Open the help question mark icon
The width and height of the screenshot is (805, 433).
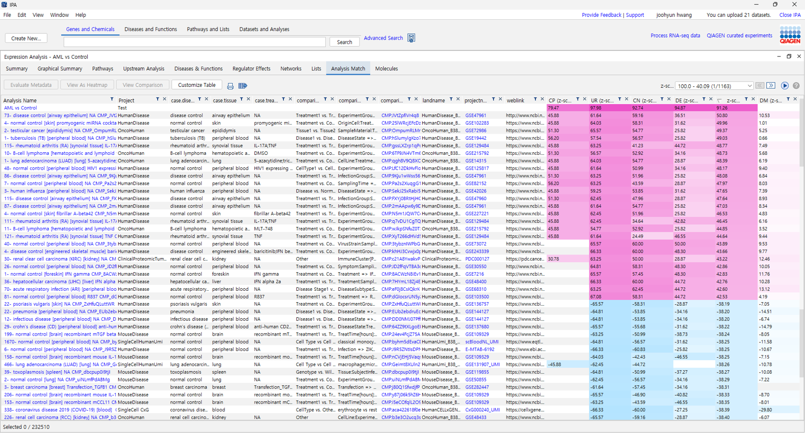tap(796, 85)
